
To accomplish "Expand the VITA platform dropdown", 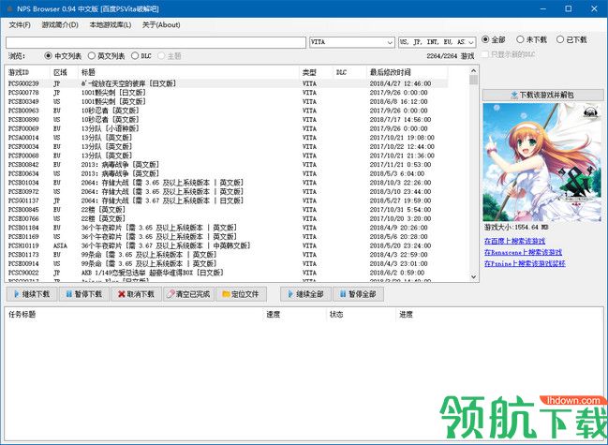I will pos(390,42).
